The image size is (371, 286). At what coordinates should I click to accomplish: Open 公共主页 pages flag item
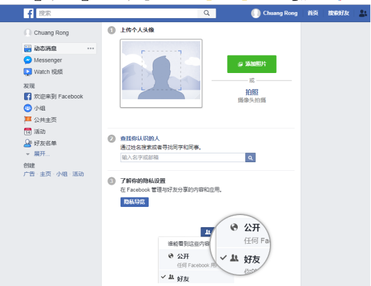[40, 120]
